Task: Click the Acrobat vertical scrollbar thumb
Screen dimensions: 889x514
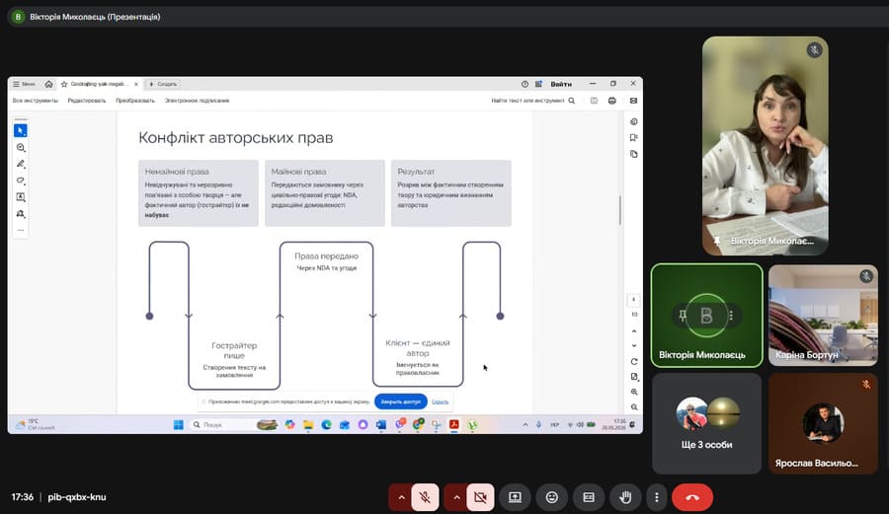Action: (620, 209)
